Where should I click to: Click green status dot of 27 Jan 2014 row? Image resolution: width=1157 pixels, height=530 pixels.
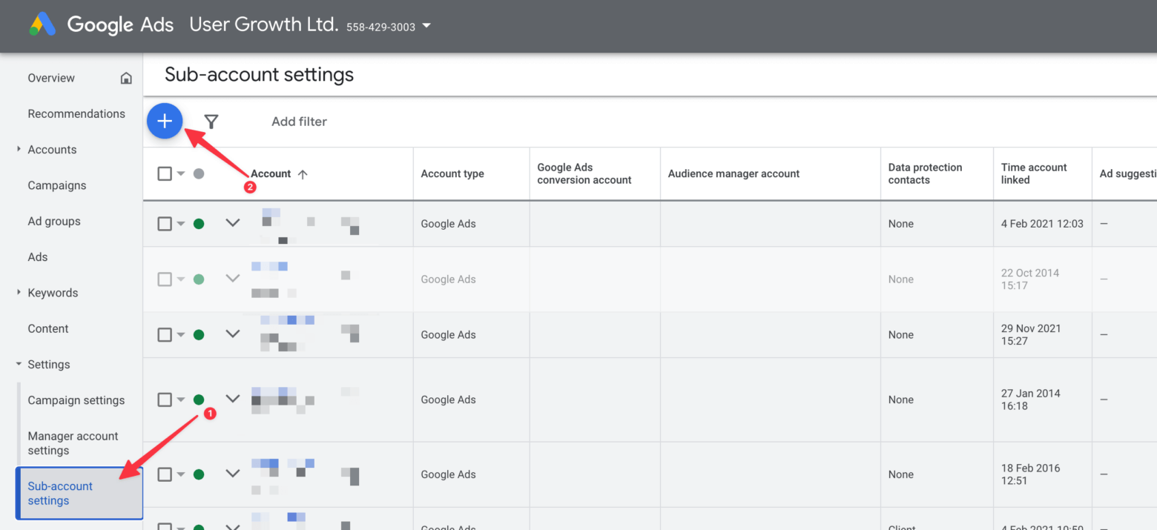pos(198,400)
